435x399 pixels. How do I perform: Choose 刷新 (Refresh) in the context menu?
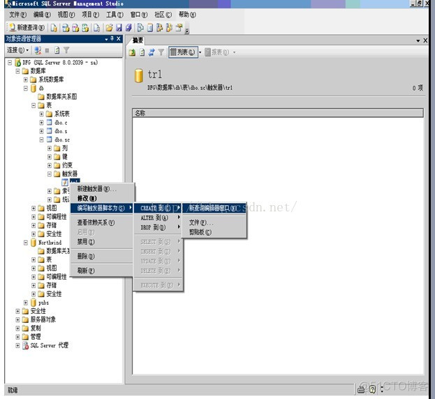[102, 271]
